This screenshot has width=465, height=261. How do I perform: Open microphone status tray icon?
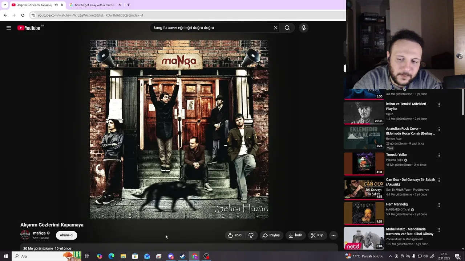point(414,256)
